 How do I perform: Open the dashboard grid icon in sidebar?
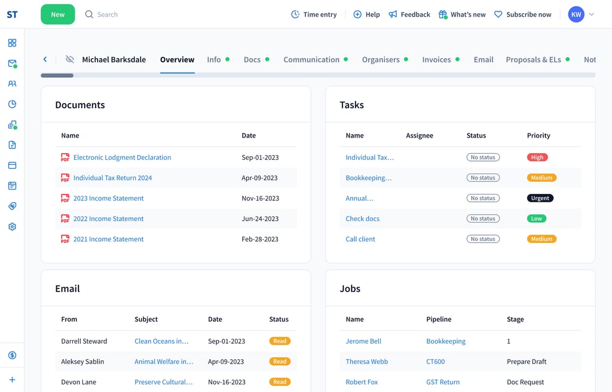tap(12, 43)
